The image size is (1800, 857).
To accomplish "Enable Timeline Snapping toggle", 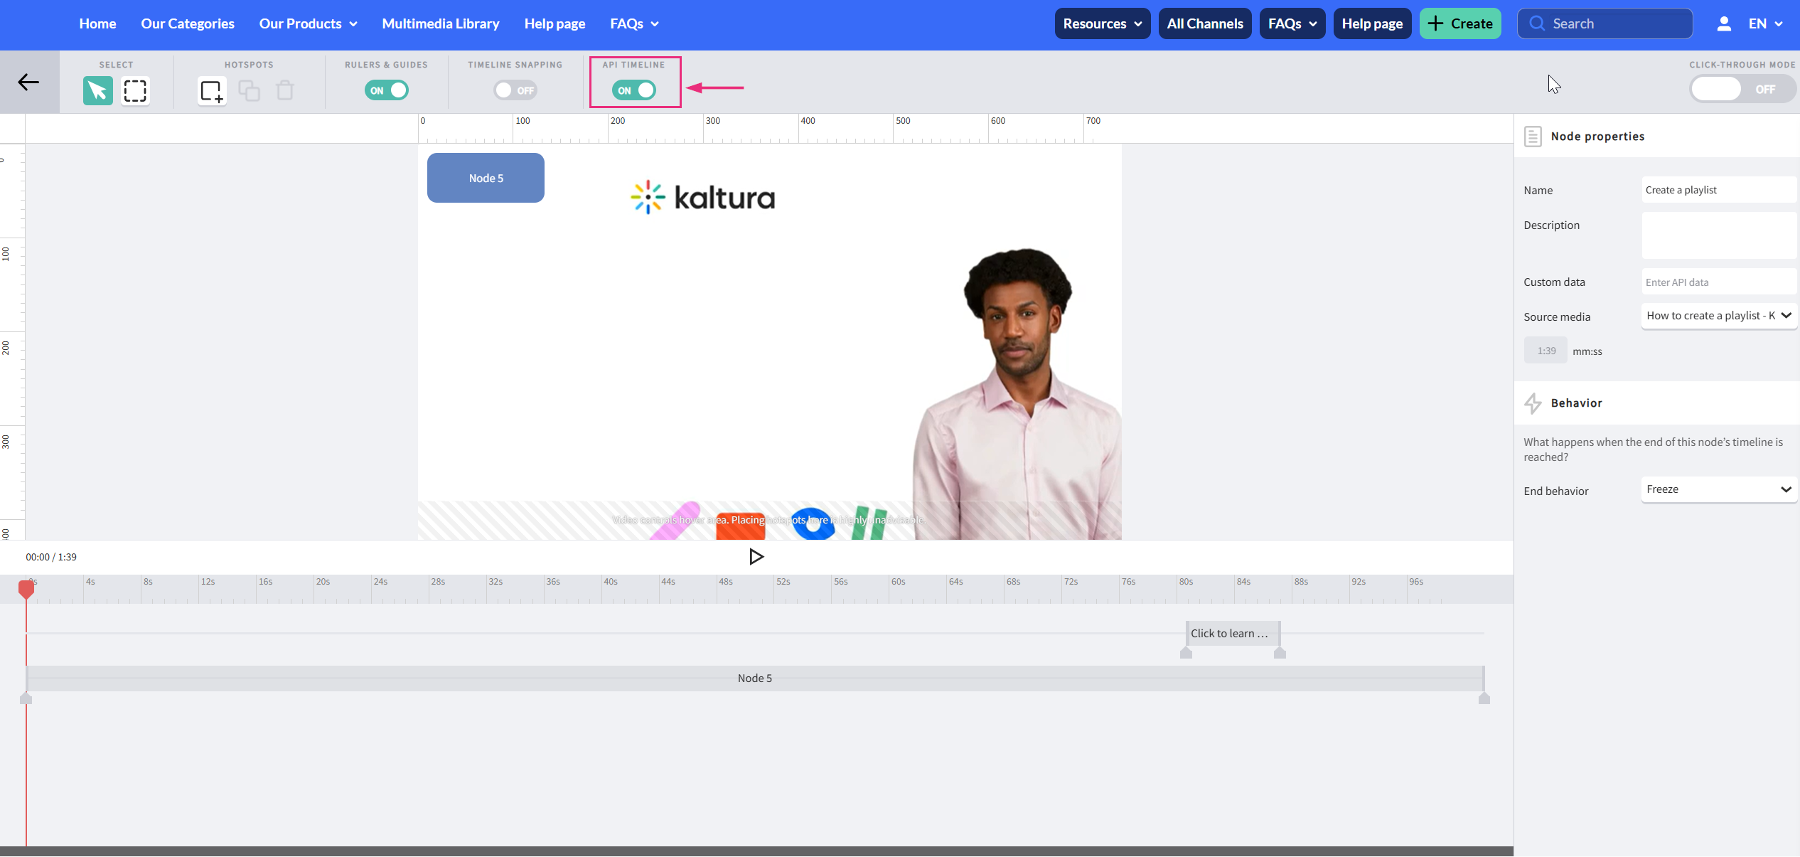I will (x=515, y=90).
